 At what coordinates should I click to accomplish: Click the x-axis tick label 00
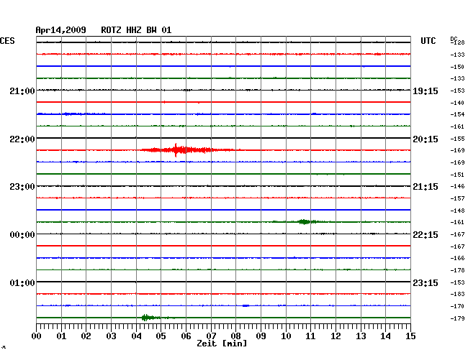pos(37,336)
